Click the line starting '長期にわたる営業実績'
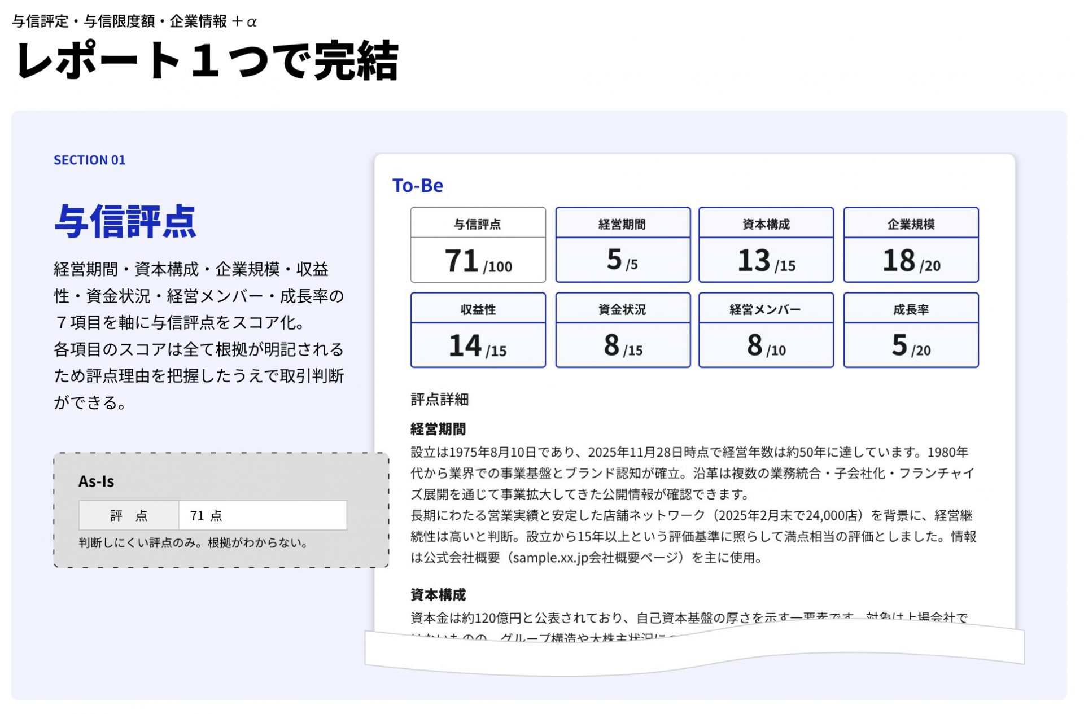The image size is (1084, 714). click(692, 515)
